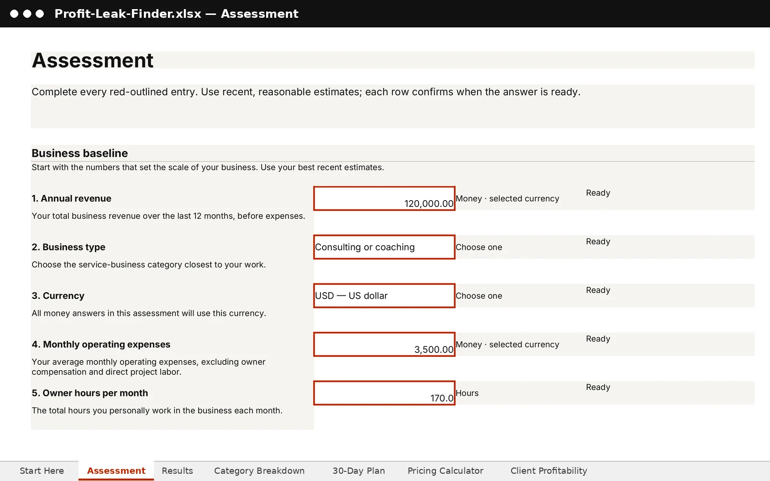Click the 'All money answers' currency description
The image size is (770, 481).
click(149, 313)
